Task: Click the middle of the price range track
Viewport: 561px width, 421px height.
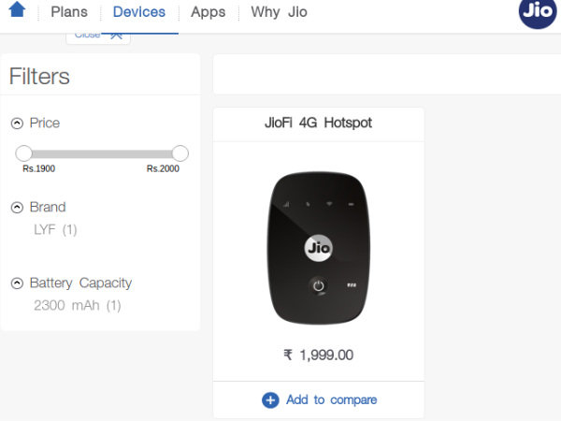Action: click(102, 153)
